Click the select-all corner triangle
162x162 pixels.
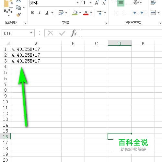click(8, 43)
